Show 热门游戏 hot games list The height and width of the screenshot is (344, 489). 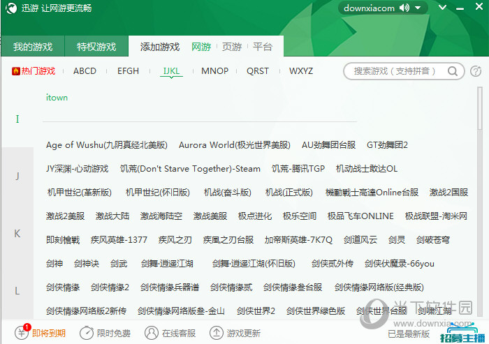34,71
